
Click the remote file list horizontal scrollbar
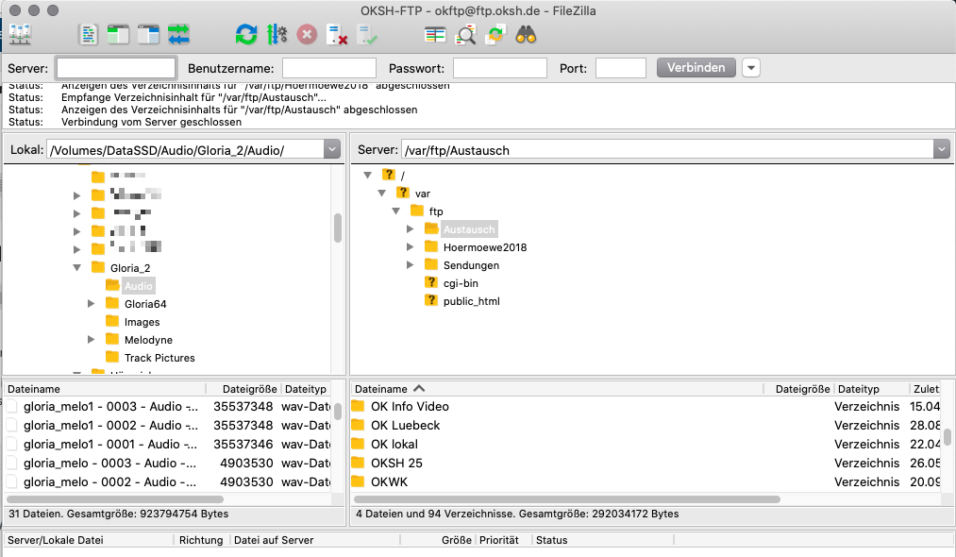click(x=566, y=498)
